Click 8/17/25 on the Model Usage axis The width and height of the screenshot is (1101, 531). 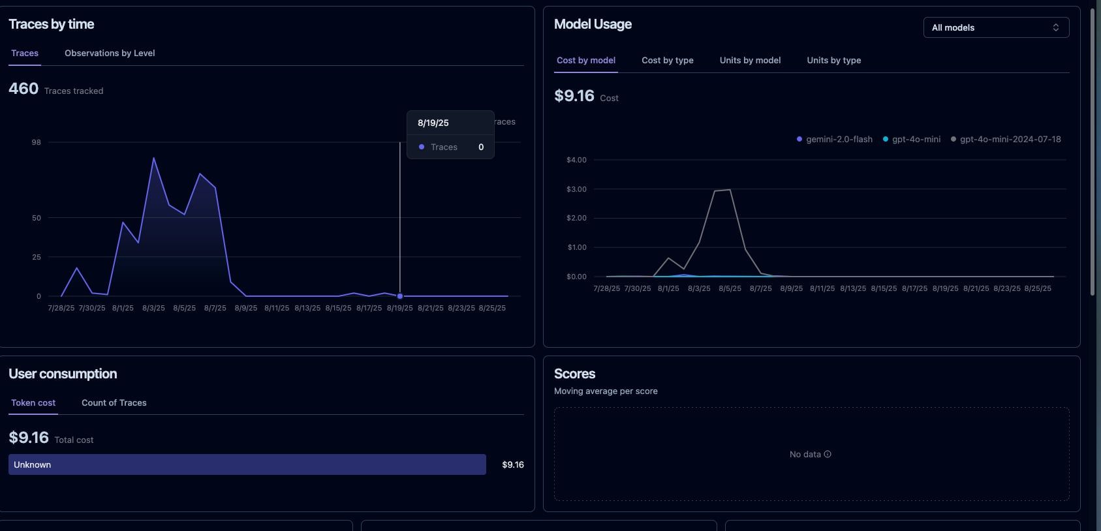pyautogui.click(x=915, y=288)
